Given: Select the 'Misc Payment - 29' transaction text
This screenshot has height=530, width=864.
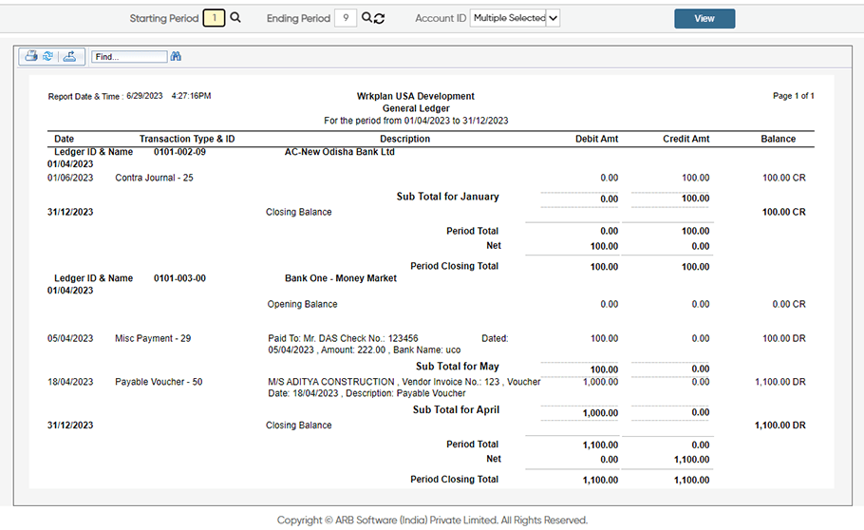Looking at the screenshot, I should pyautogui.click(x=153, y=338).
